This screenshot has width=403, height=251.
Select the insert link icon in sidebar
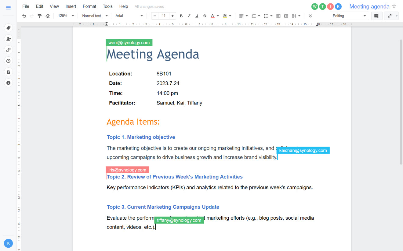point(8,50)
